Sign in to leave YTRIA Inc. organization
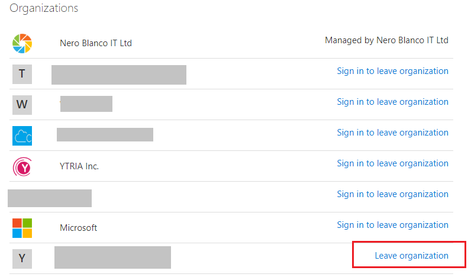The height and width of the screenshot is (277, 471). (x=393, y=163)
